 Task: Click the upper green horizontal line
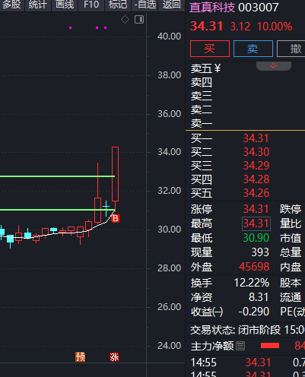[x=57, y=176]
